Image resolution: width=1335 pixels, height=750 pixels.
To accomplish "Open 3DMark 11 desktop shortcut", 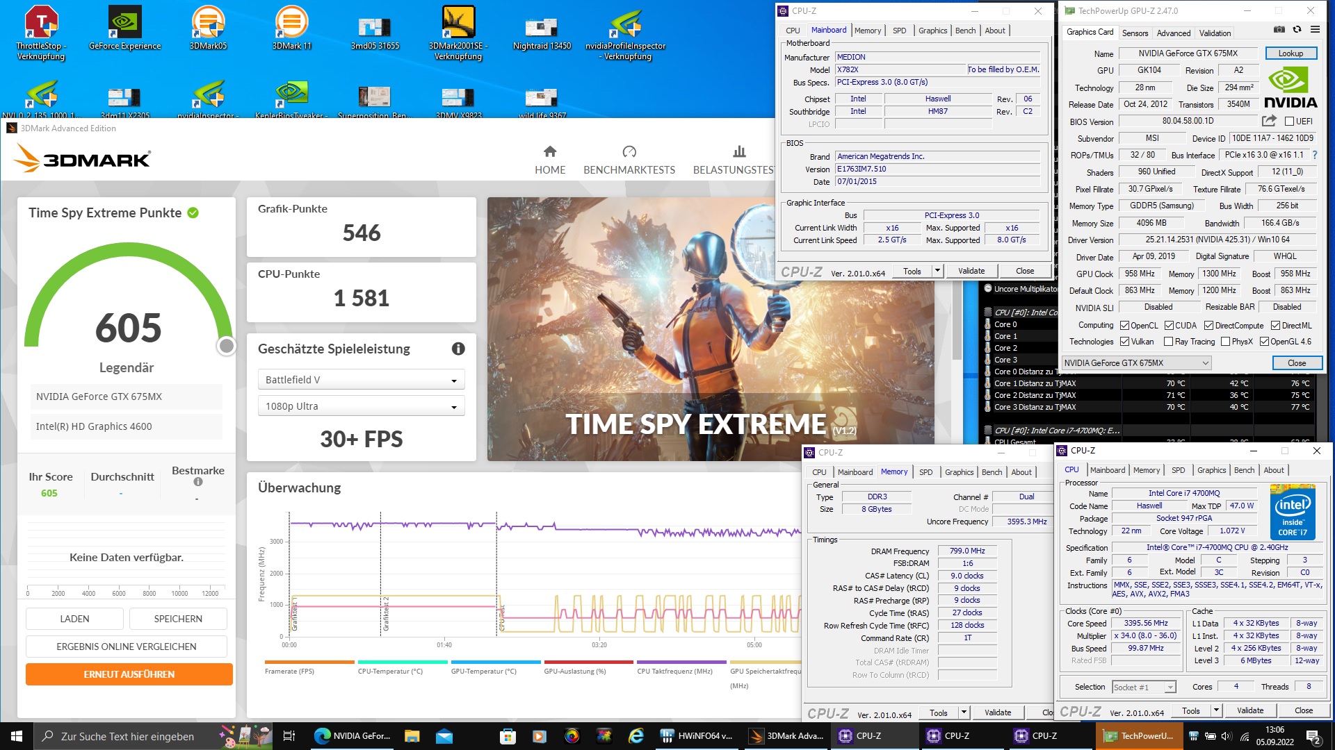I will [x=292, y=28].
